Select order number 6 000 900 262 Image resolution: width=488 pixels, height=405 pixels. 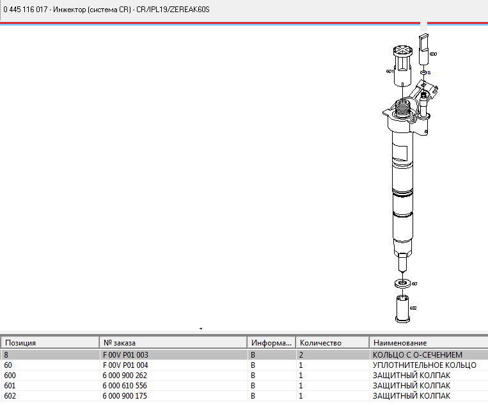click(125, 376)
